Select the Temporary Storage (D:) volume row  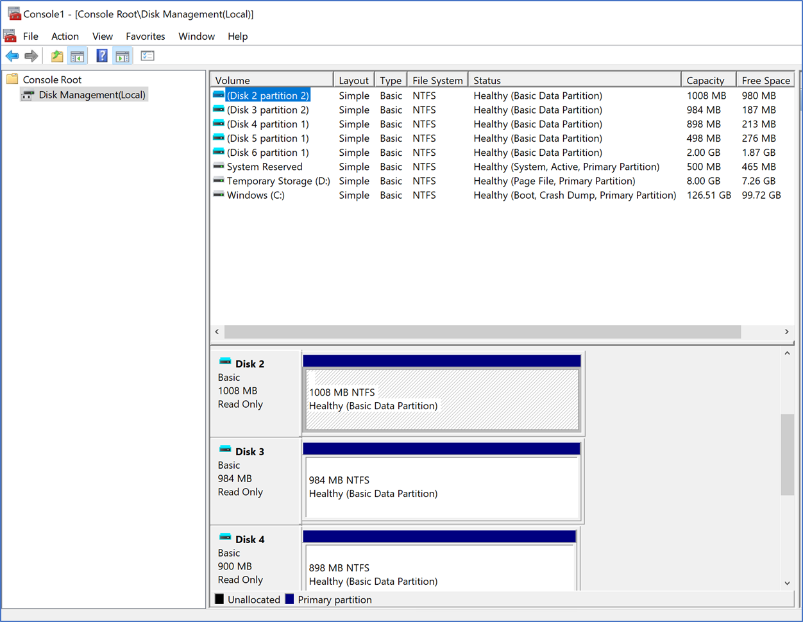tap(502, 181)
